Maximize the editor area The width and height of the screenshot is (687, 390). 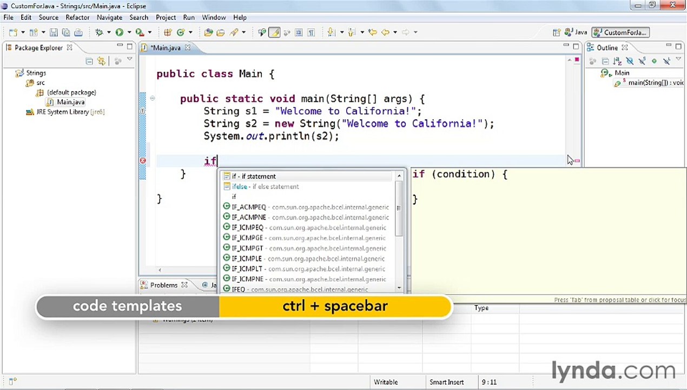point(576,47)
